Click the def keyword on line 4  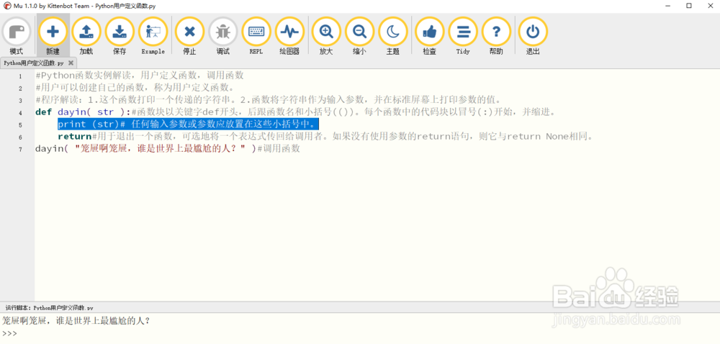(44, 112)
